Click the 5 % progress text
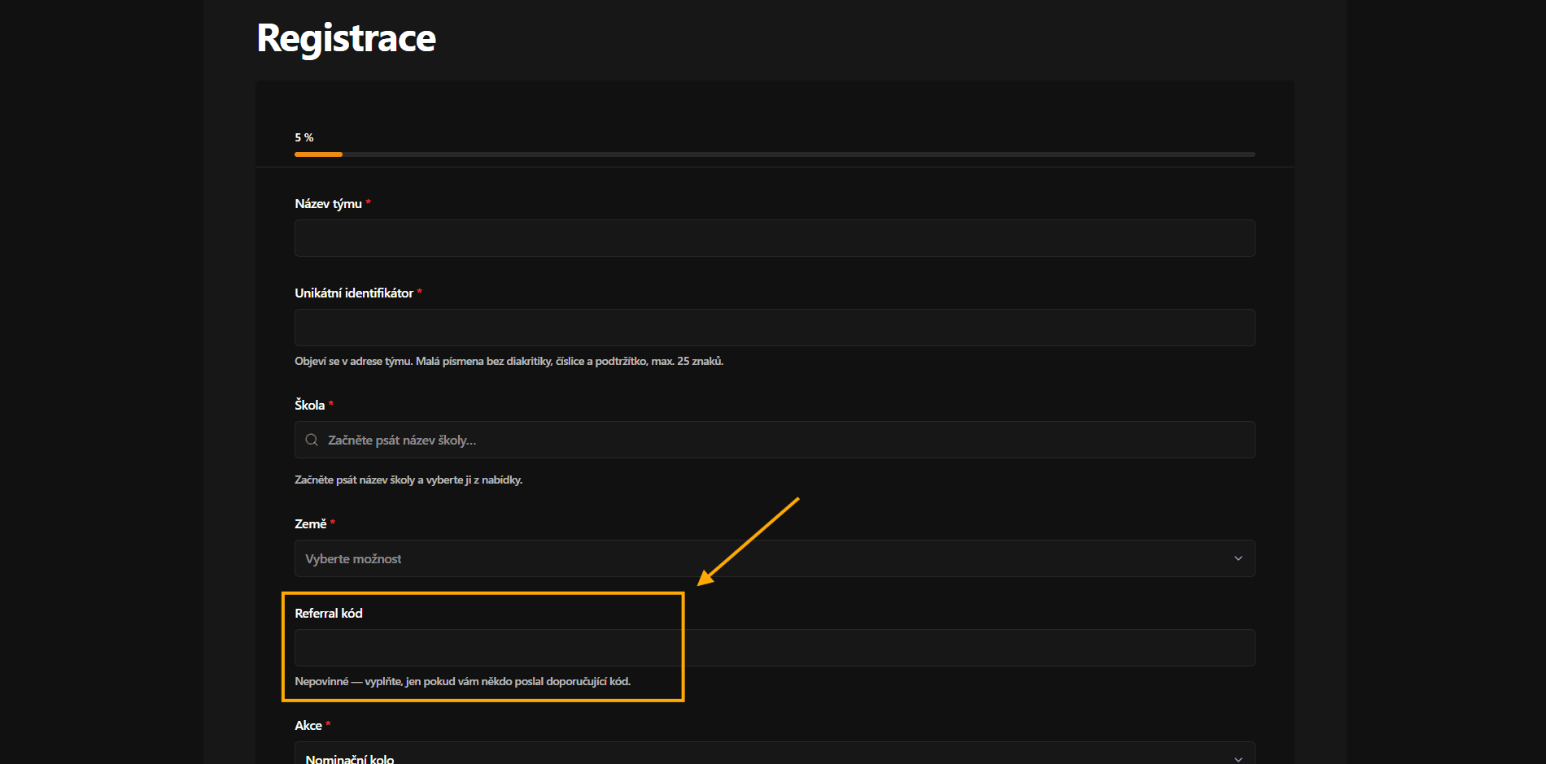 [304, 137]
